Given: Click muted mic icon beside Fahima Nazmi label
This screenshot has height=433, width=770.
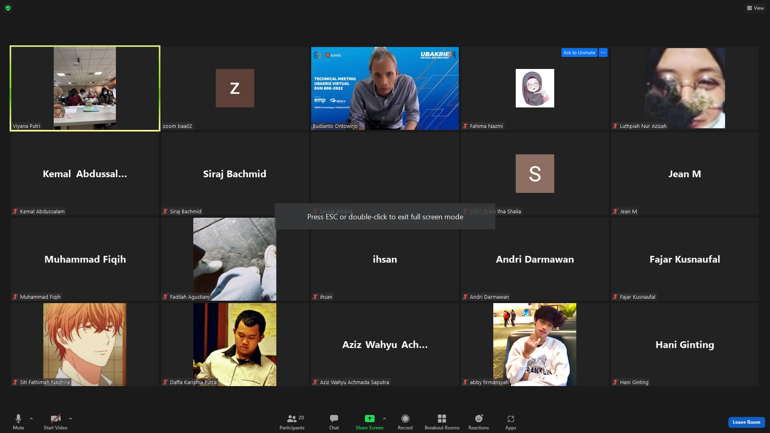Looking at the screenshot, I should click(x=465, y=126).
